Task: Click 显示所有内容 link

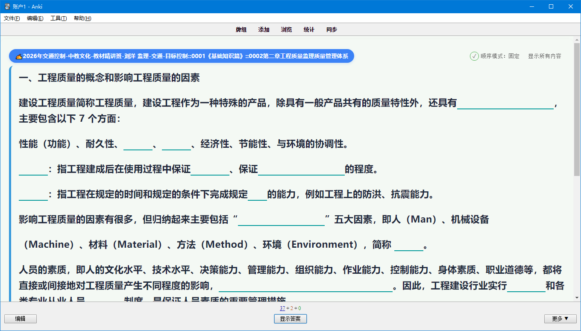Action: tap(545, 56)
